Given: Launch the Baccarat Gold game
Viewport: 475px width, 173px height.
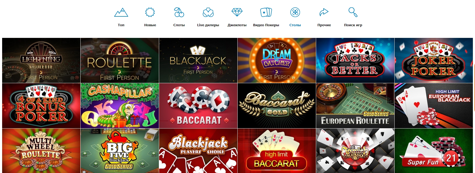Looking at the screenshot, I should 277,106.
